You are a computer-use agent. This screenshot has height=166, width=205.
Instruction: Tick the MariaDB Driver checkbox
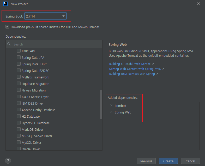tap(19, 129)
